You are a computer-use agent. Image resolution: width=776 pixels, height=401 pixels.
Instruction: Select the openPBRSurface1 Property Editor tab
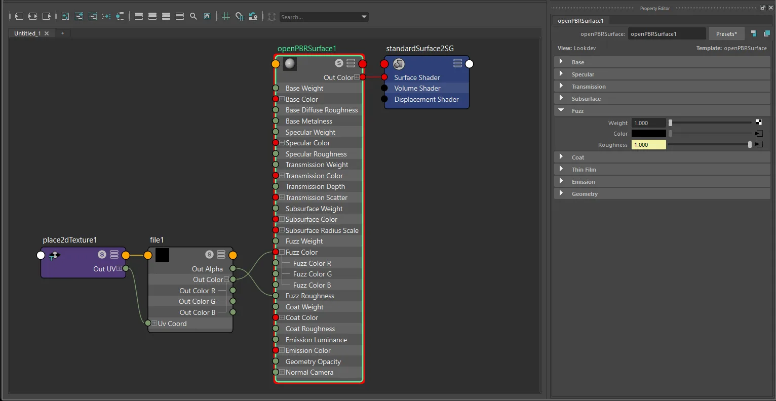coord(580,21)
